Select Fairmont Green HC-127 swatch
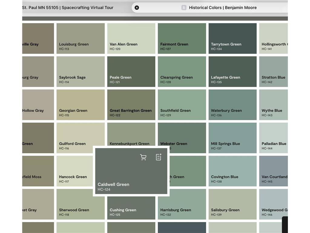 coord(182,39)
